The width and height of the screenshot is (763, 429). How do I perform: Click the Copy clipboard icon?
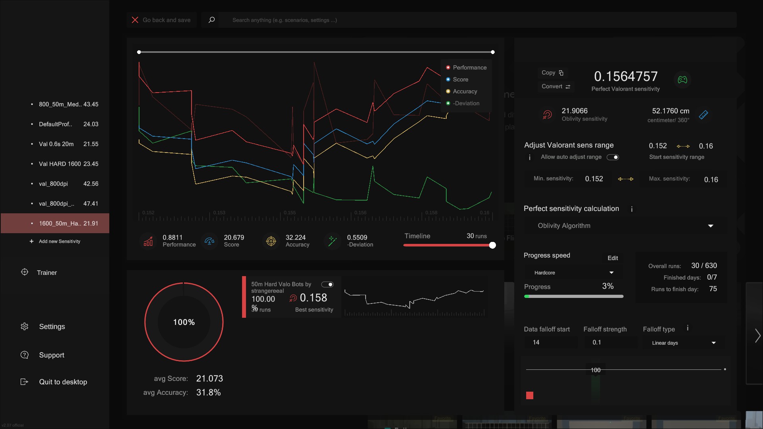coord(561,73)
